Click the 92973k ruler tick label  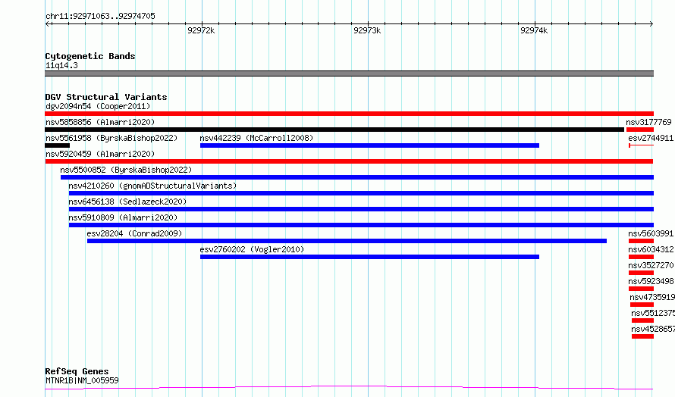367,30
